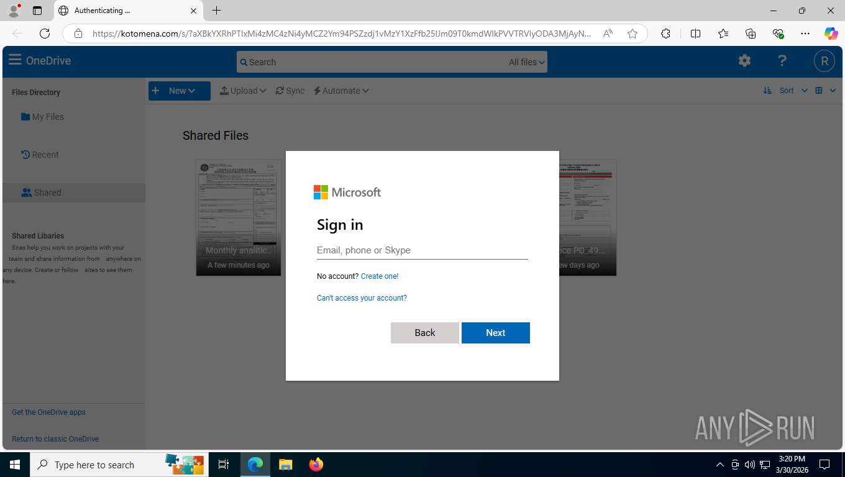
Task: Click Can't access your account link
Action: [362, 298]
